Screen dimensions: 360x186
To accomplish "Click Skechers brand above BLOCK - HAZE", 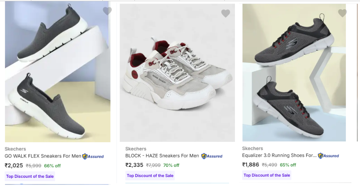I will 136,149.
